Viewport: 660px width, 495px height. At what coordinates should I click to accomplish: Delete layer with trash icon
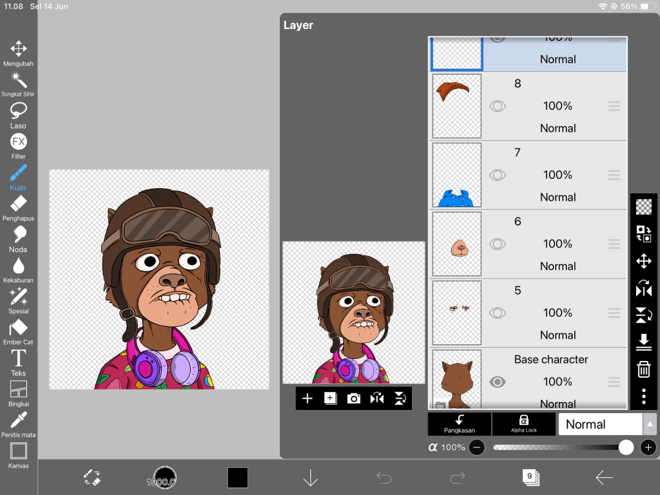[x=643, y=369]
